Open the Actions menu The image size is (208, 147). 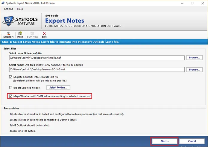click(8, 9)
